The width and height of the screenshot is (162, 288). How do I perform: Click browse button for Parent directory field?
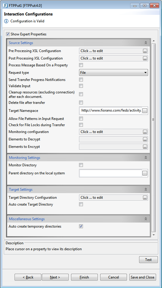point(145,173)
